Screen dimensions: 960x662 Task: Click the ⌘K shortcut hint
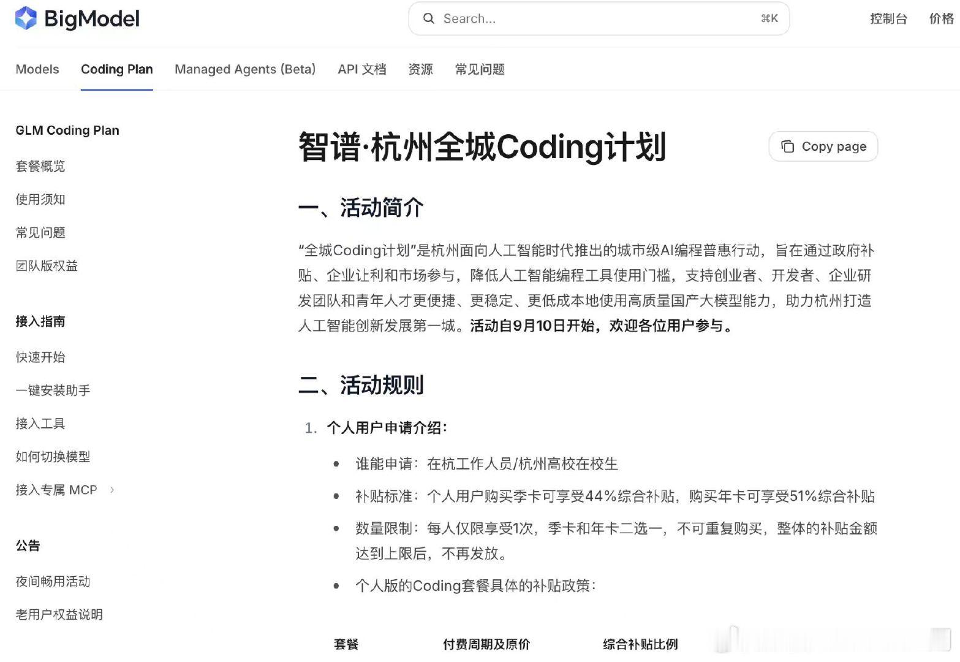pos(769,18)
